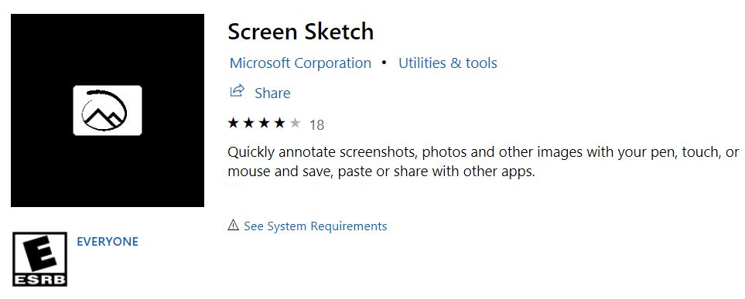Click the 18 ratings count
745x299 pixels.
[316, 125]
